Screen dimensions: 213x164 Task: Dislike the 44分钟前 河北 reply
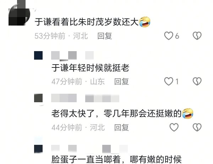[197, 127]
